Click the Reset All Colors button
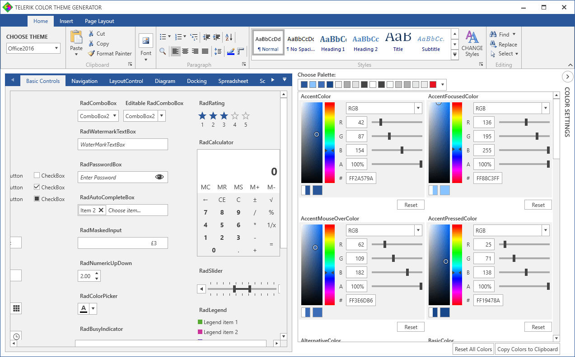 [473, 349]
